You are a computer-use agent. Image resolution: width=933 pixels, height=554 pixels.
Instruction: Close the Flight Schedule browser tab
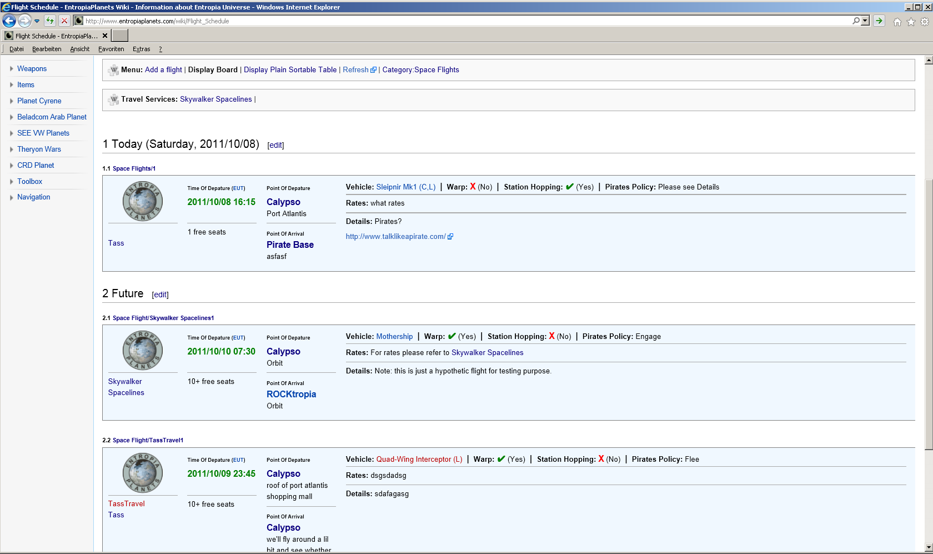(x=105, y=36)
